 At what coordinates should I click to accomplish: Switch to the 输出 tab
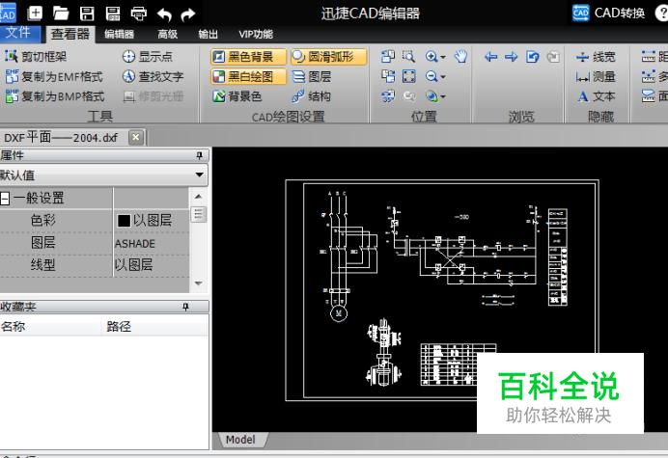pyautogui.click(x=208, y=34)
